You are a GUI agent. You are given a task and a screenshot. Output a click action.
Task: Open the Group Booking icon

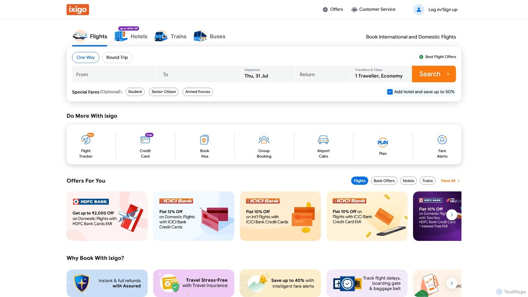pyautogui.click(x=264, y=140)
